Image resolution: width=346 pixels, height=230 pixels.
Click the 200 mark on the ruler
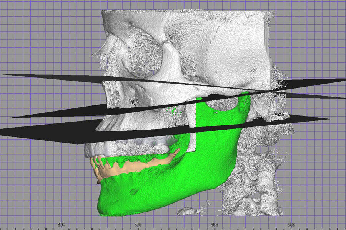click(x=215, y=224)
